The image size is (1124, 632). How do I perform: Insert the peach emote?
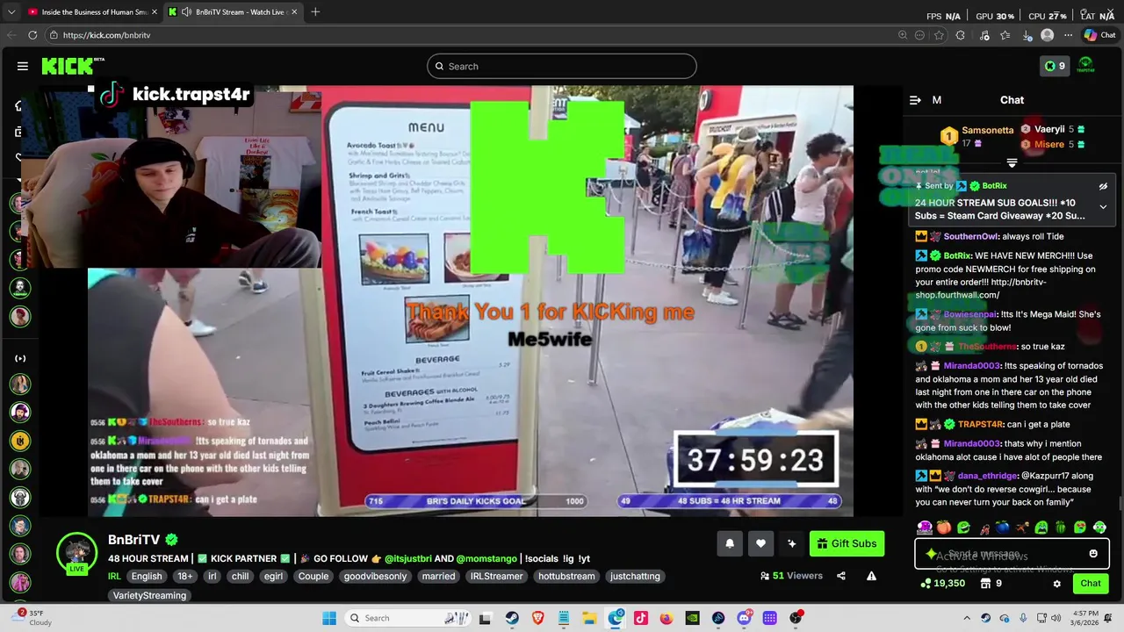(x=944, y=528)
